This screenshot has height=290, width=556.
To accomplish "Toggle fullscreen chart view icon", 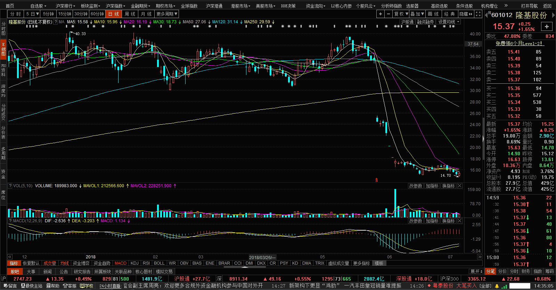I will click(478, 14).
